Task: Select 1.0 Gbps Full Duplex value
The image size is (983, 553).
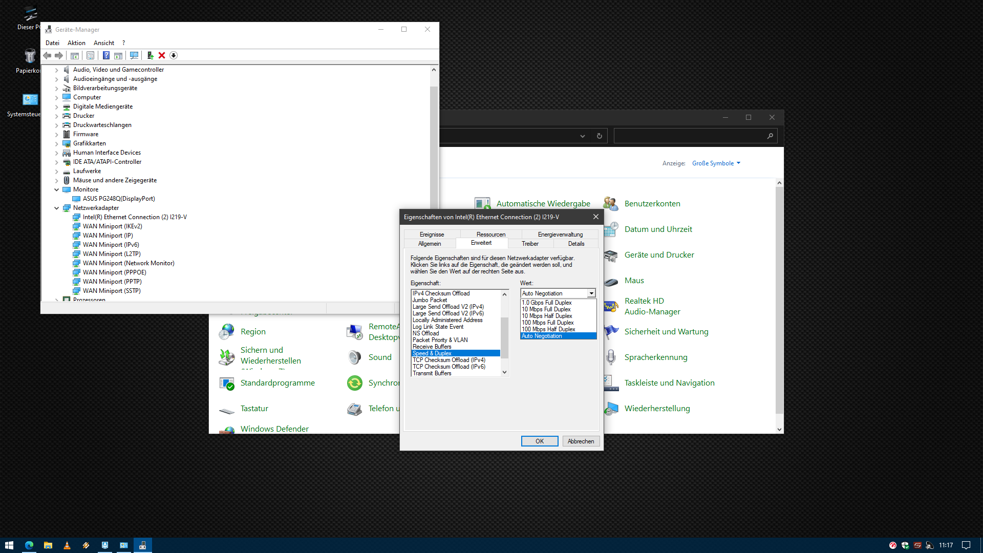Action: tap(546, 303)
